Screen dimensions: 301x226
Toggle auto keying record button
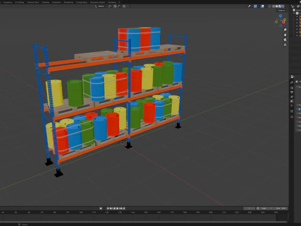(101, 208)
